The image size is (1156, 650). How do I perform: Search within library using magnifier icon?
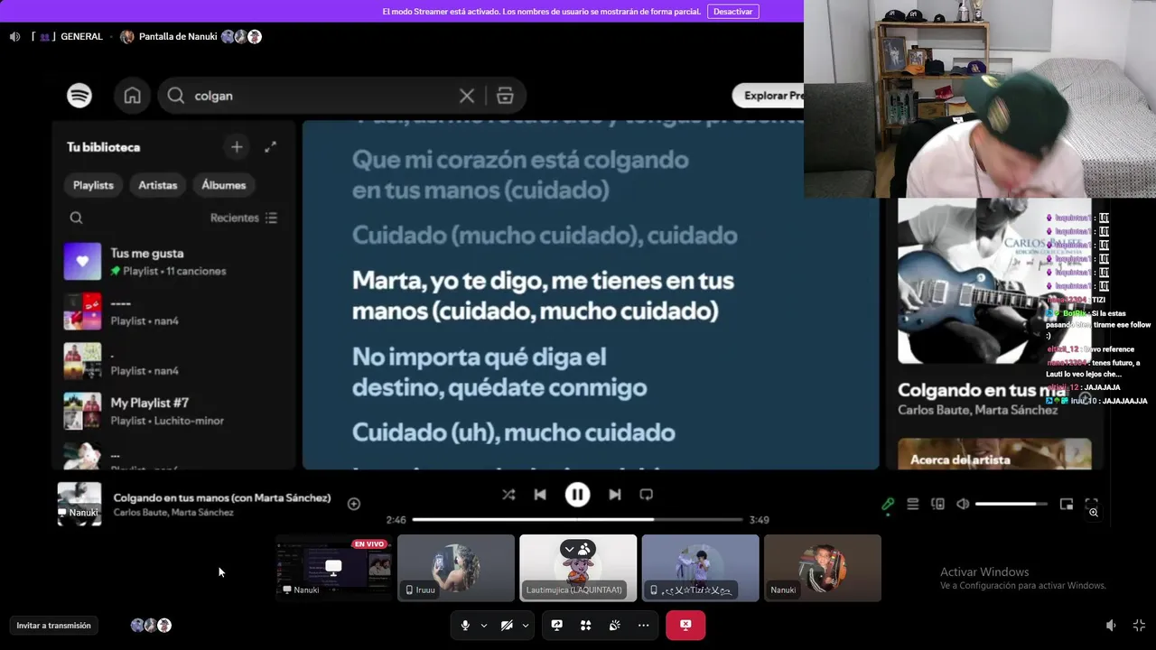[x=77, y=218]
